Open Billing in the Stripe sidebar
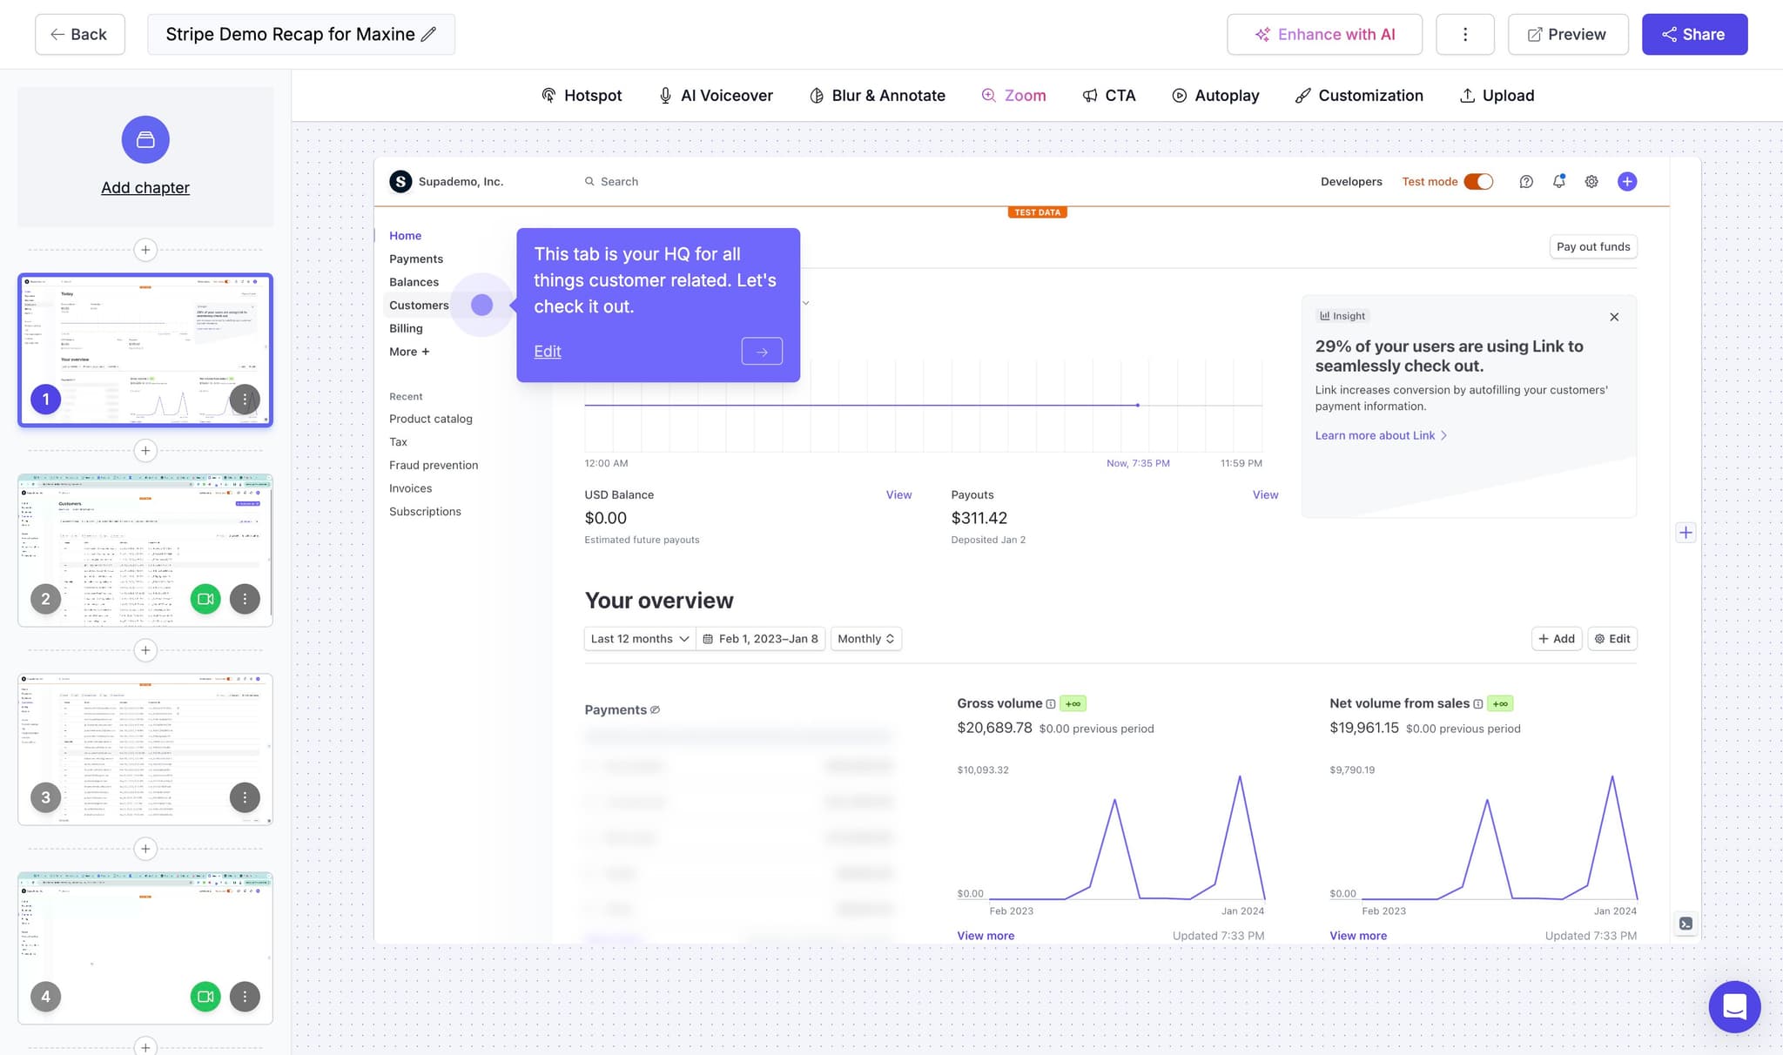Viewport: 1783px width, 1055px height. click(x=406, y=328)
